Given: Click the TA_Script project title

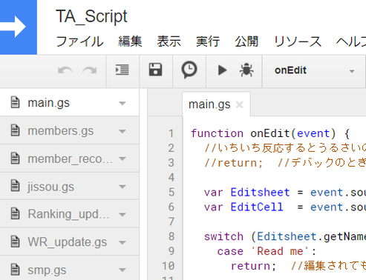Looking at the screenshot, I should (x=91, y=17).
